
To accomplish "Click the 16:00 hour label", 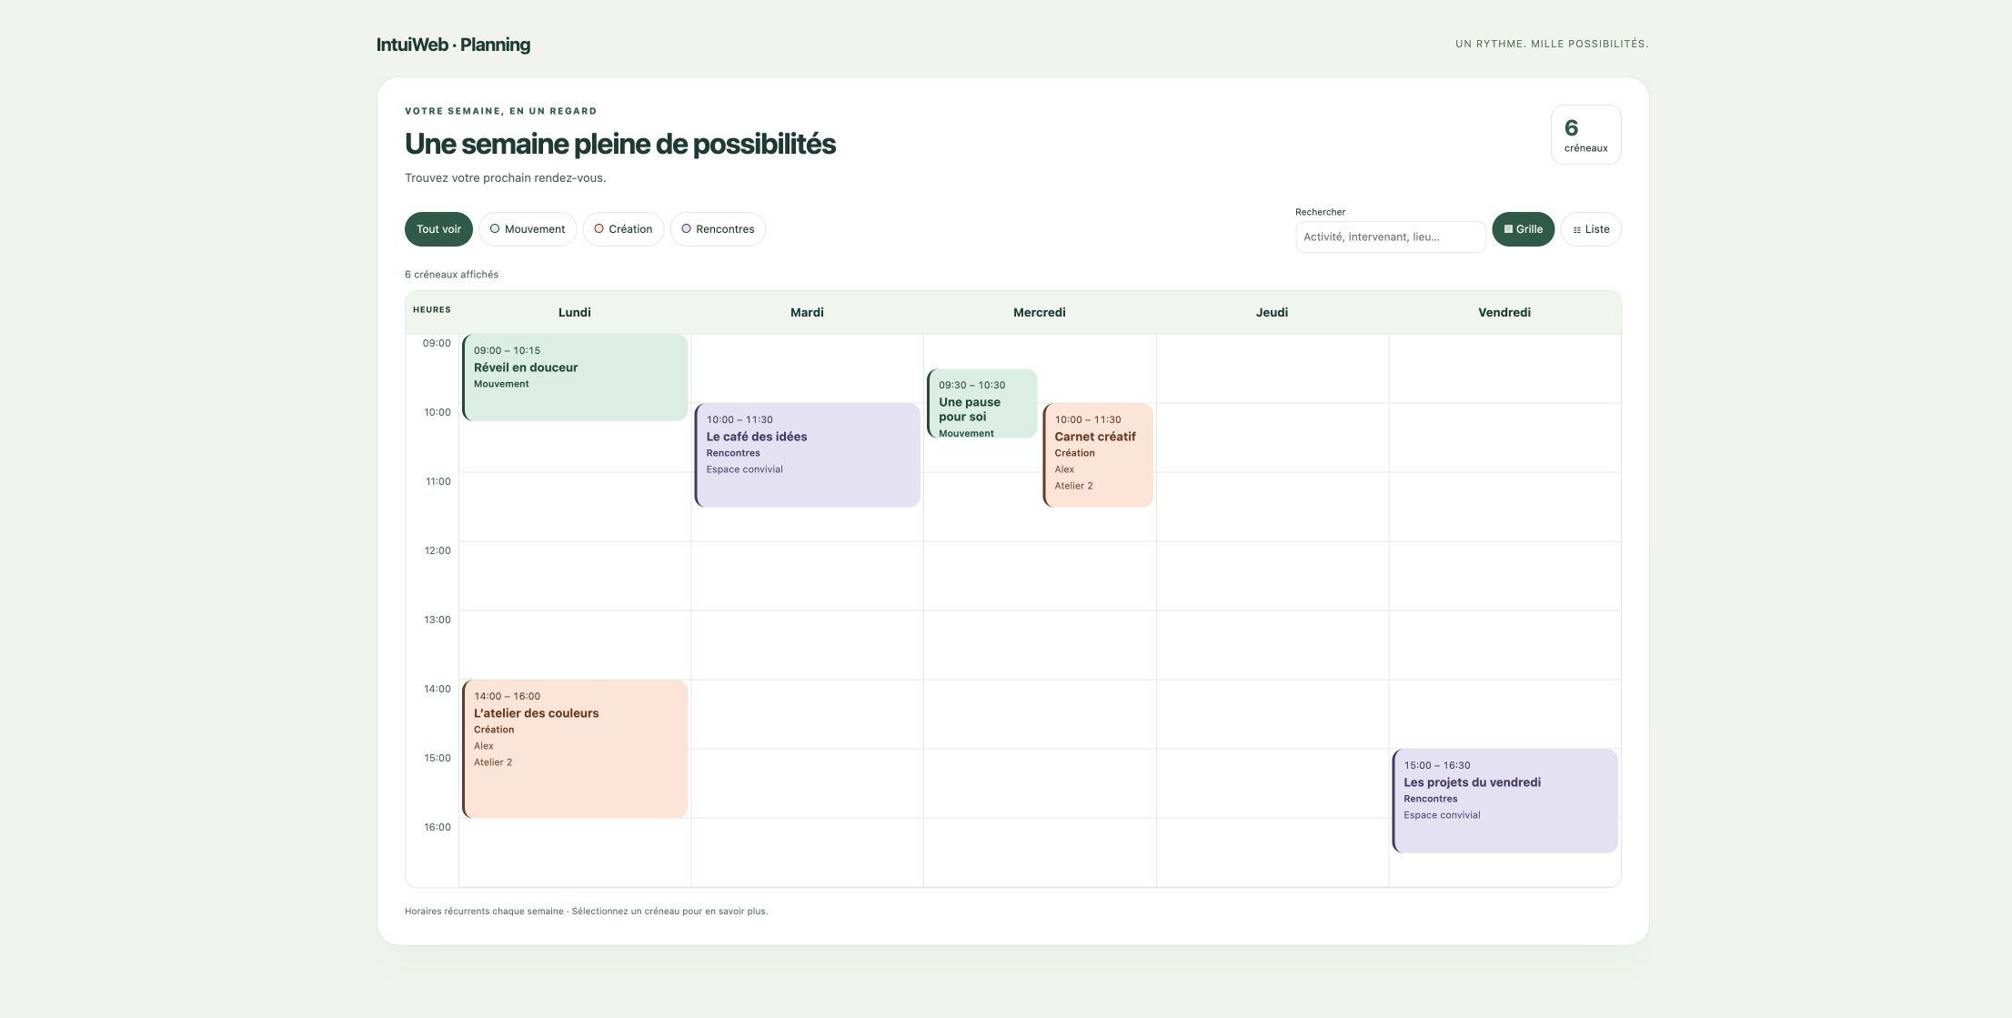I will click(437, 827).
